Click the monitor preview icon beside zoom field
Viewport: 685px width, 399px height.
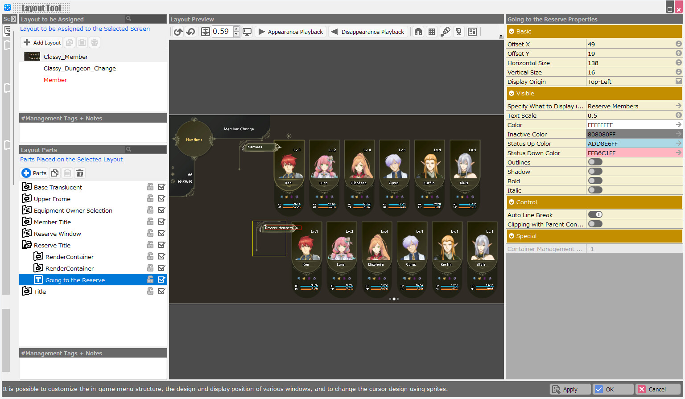(x=247, y=32)
